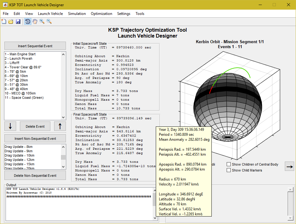Click right-side panel scroll down arrow

(290, 218)
